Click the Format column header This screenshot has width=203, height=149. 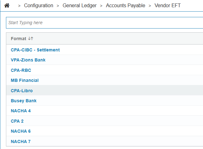pos(19,39)
